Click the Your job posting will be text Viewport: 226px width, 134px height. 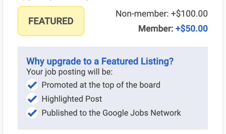point(69,72)
